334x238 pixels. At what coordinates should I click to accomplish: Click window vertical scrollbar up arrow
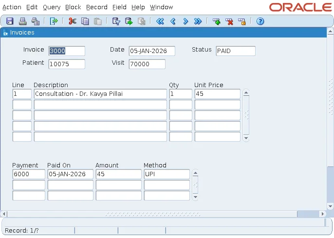tap(330, 32)
